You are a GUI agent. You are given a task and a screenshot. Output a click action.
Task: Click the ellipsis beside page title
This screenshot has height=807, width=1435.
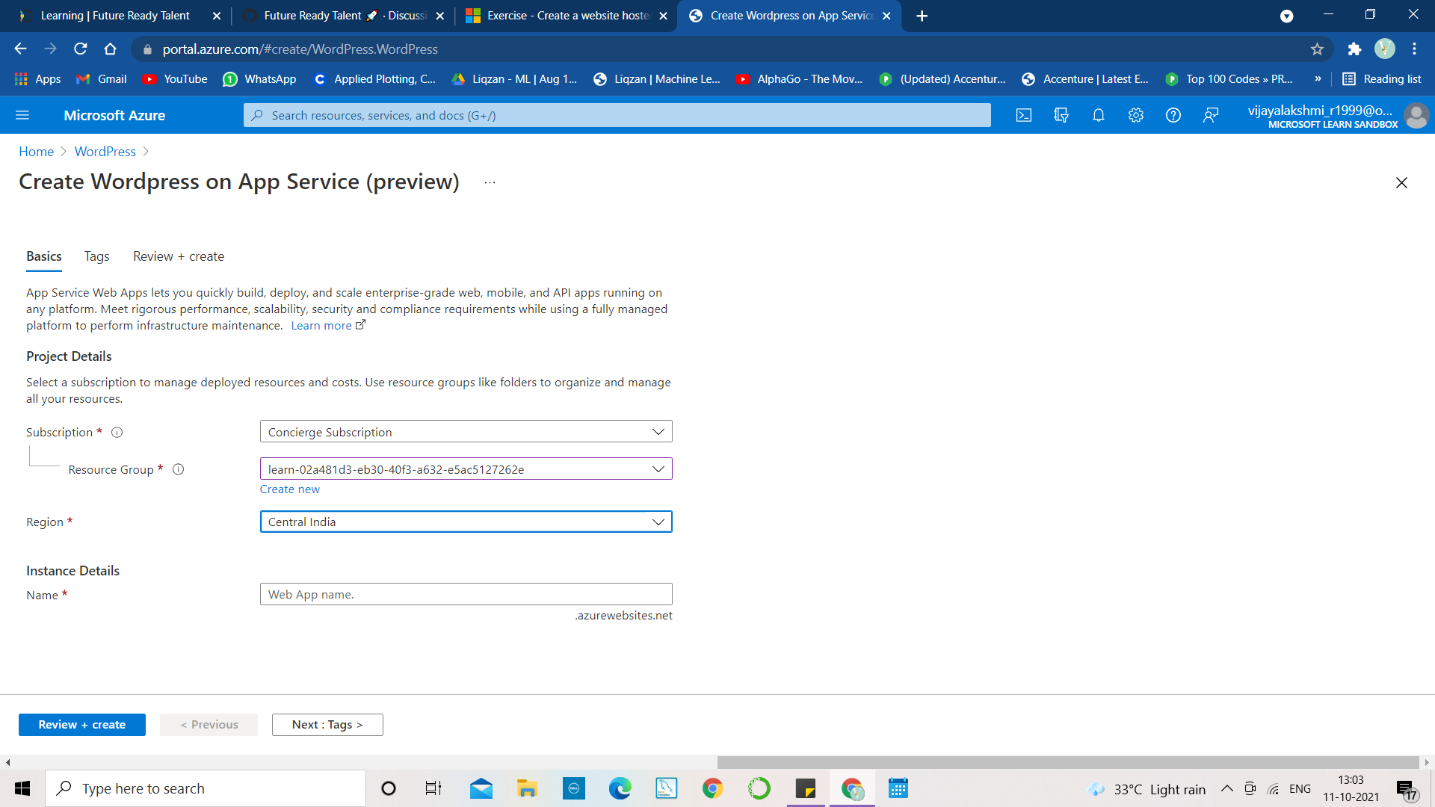(x=490, y=182)
